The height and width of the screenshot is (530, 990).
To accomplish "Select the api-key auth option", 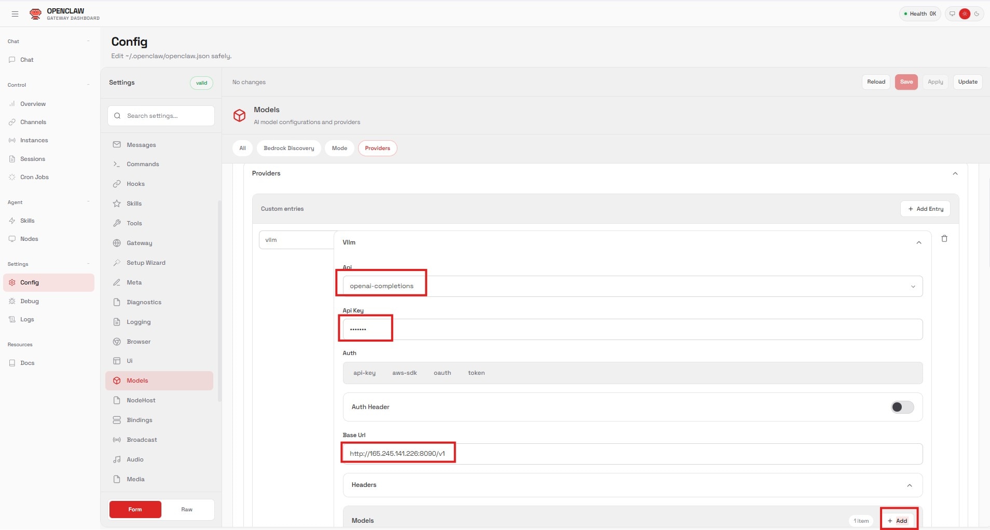I will coord(364,373).
